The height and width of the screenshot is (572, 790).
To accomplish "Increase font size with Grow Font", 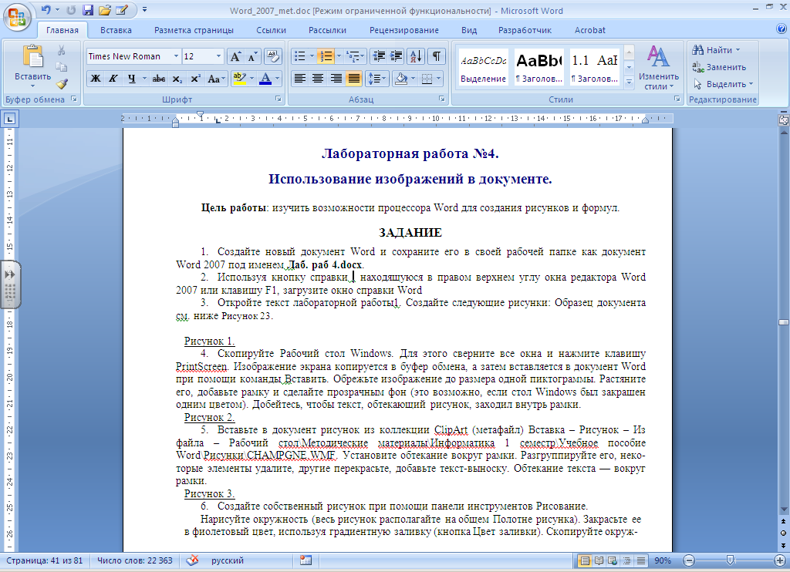I will (x=235, y=56).
